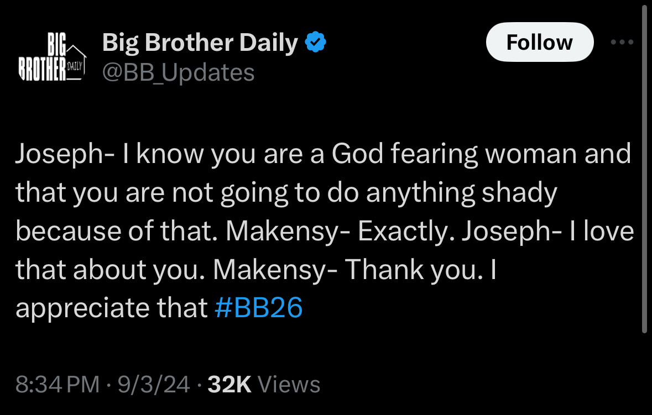This screenshot has width=652, height=415.
Task: Open the Big Brother Daily profile picture
Action: [52, 57]
